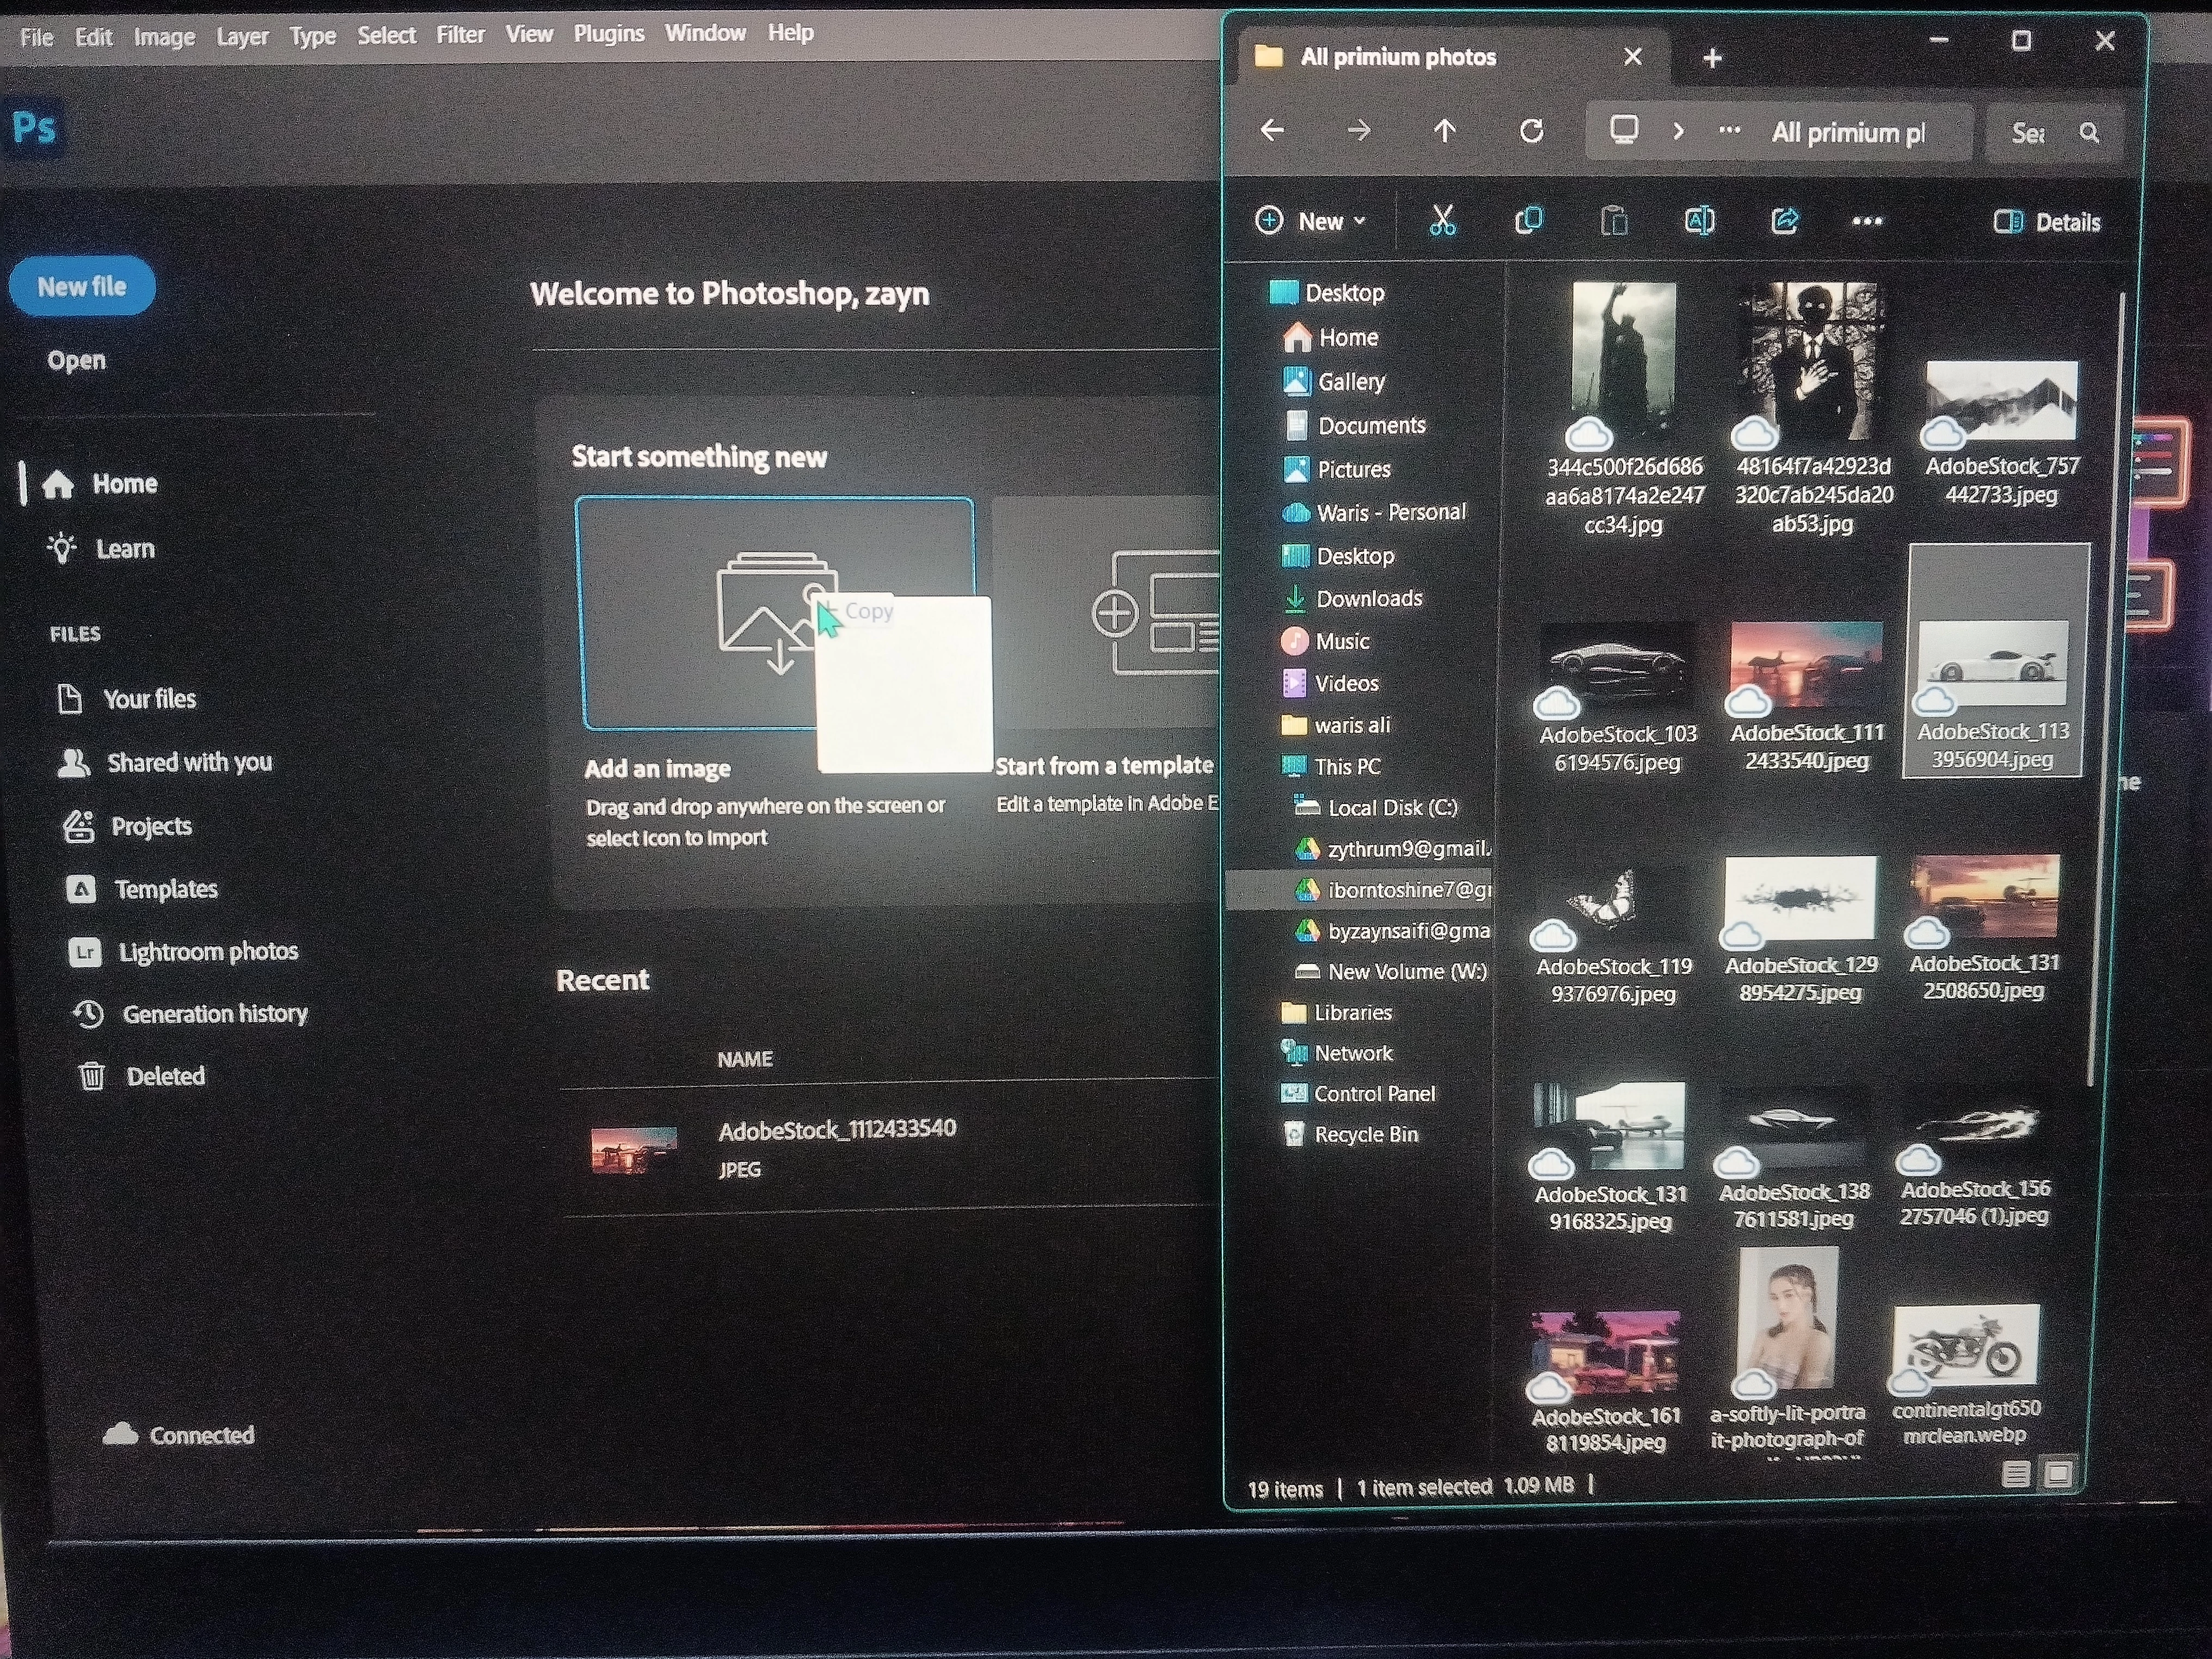Select AdobeStock_1036194576.jpeg car thumbnail
Screen dimensions: 2212x1659
(x=1618, y=665)
